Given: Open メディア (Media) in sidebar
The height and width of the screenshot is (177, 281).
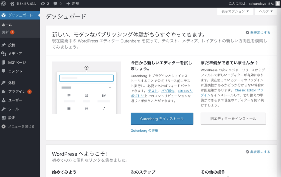Looking at the screenshot, I should click(15, 54).
